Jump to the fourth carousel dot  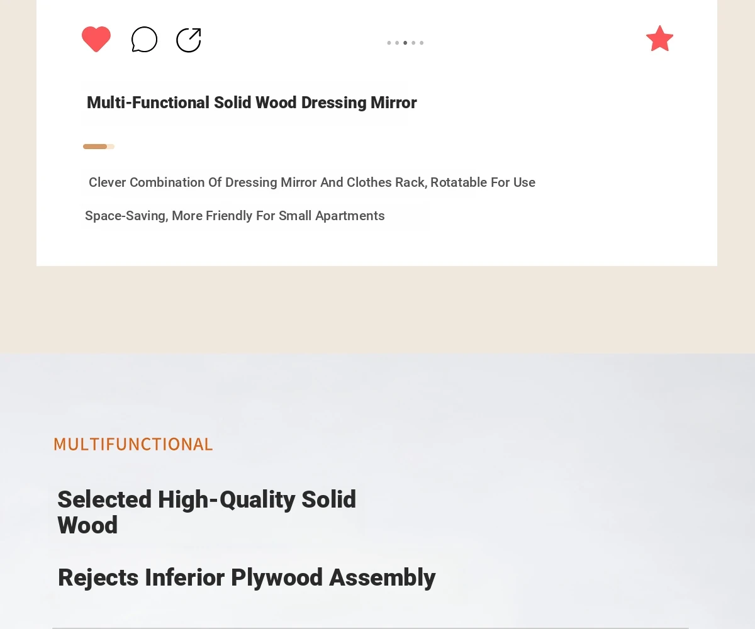[x=413, y=43]
